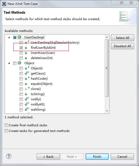
Task: Select the toString() row text
Action: click(x=38, y=94)
